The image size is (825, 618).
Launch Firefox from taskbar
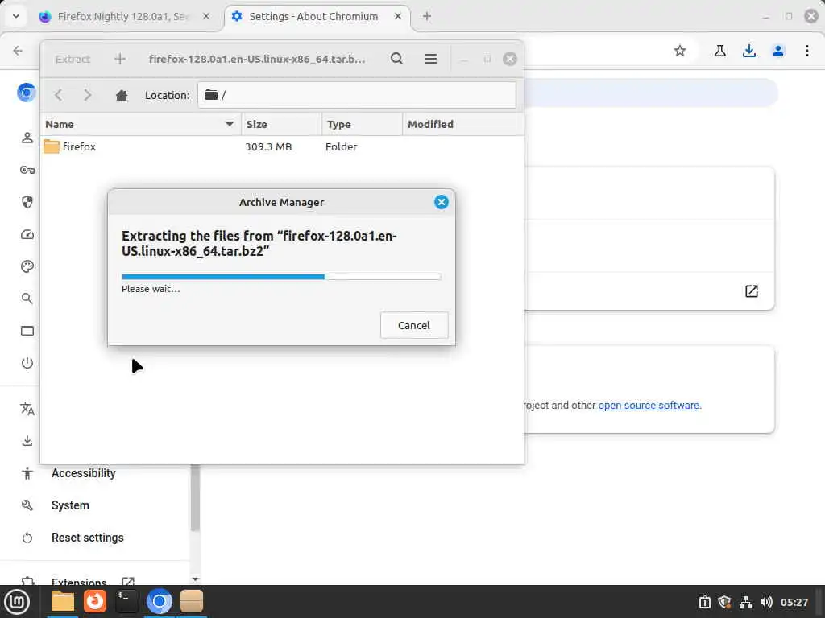pos(95,602)
